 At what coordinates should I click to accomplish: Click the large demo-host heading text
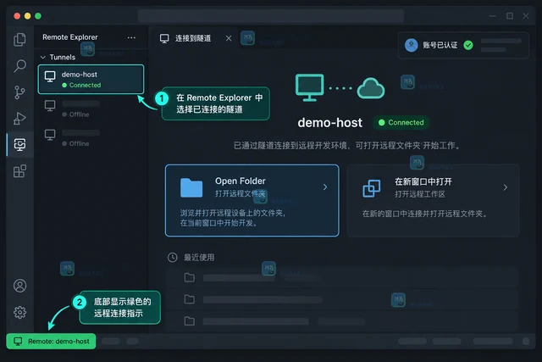click(329, 123)
